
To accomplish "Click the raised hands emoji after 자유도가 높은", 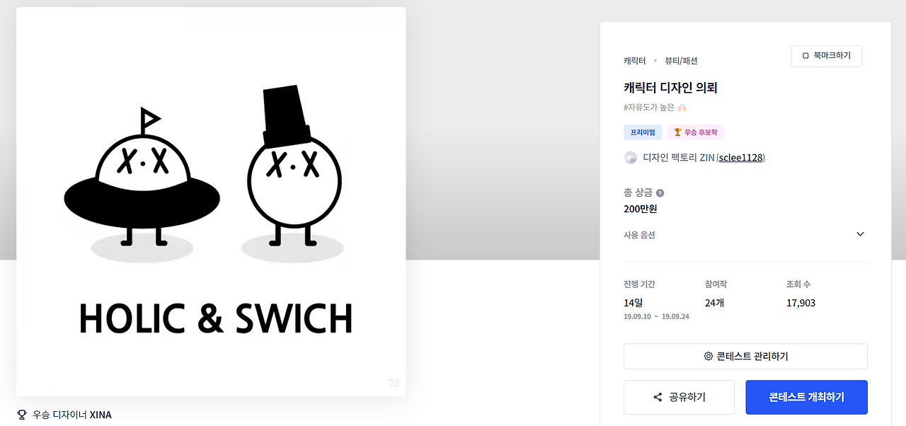I will click(x=682, y=108).
